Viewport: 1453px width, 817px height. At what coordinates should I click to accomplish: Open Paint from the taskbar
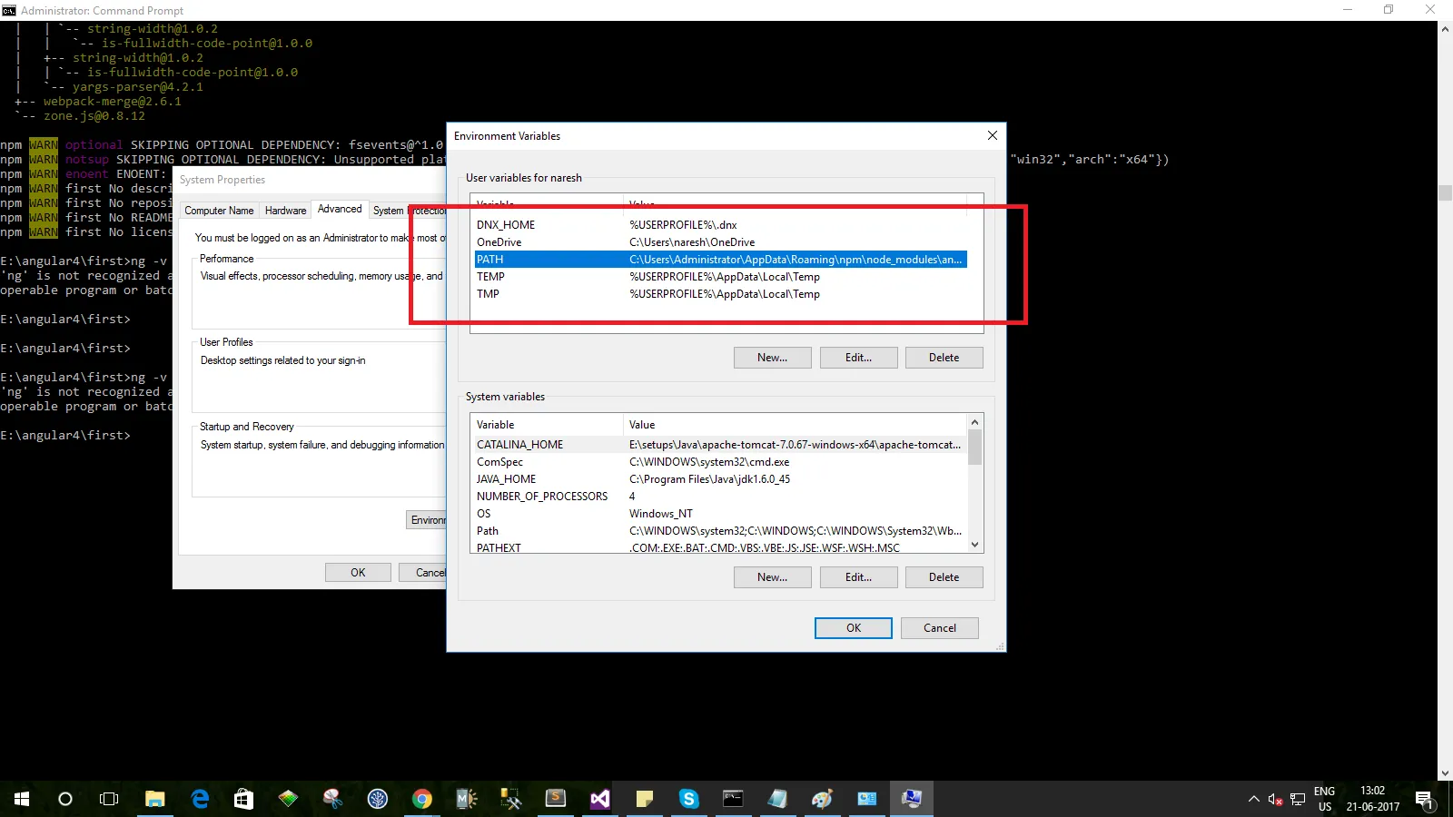[x=822, y=799]
